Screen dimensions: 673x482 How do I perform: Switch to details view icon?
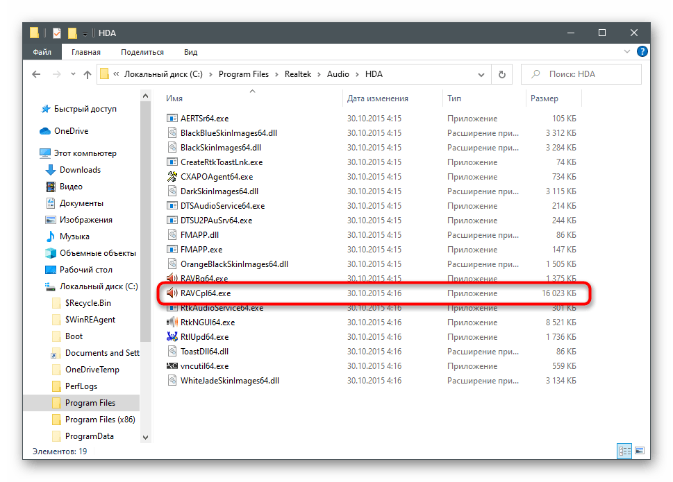(x=624, y=451)
